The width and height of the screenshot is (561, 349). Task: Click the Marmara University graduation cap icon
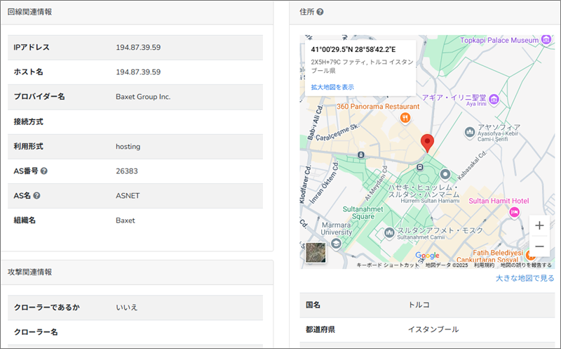[x=336, y=244]
